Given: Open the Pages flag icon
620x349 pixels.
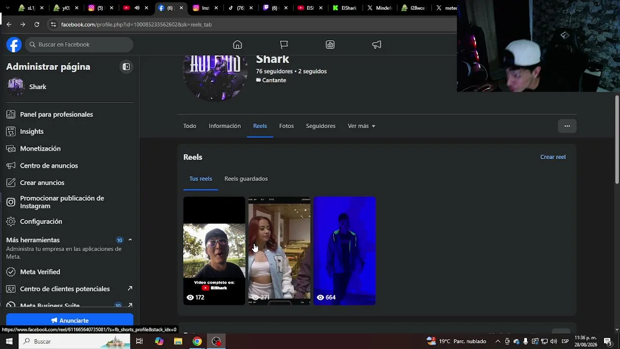Looking at the screenshot, I should [x=284, y=45].
